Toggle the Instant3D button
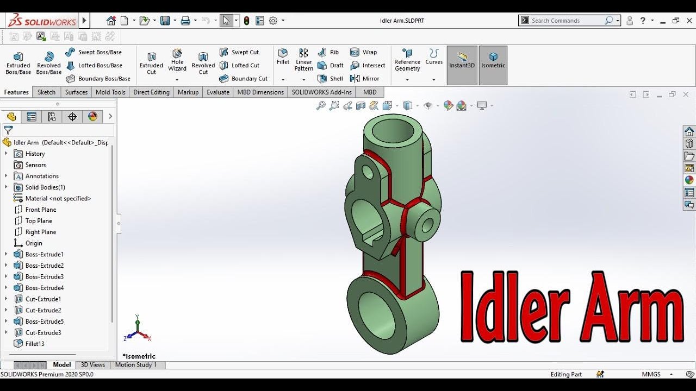Screen dimensions: 696x391 [x=462, y=65]
